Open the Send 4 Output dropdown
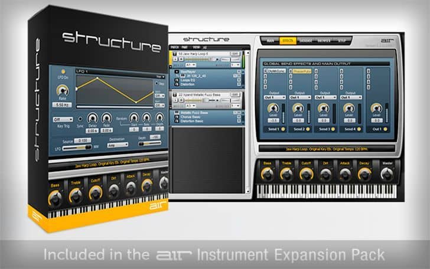The width and height of the screenshot is (430, 269). pyautogui.click(x=351, y=97)
